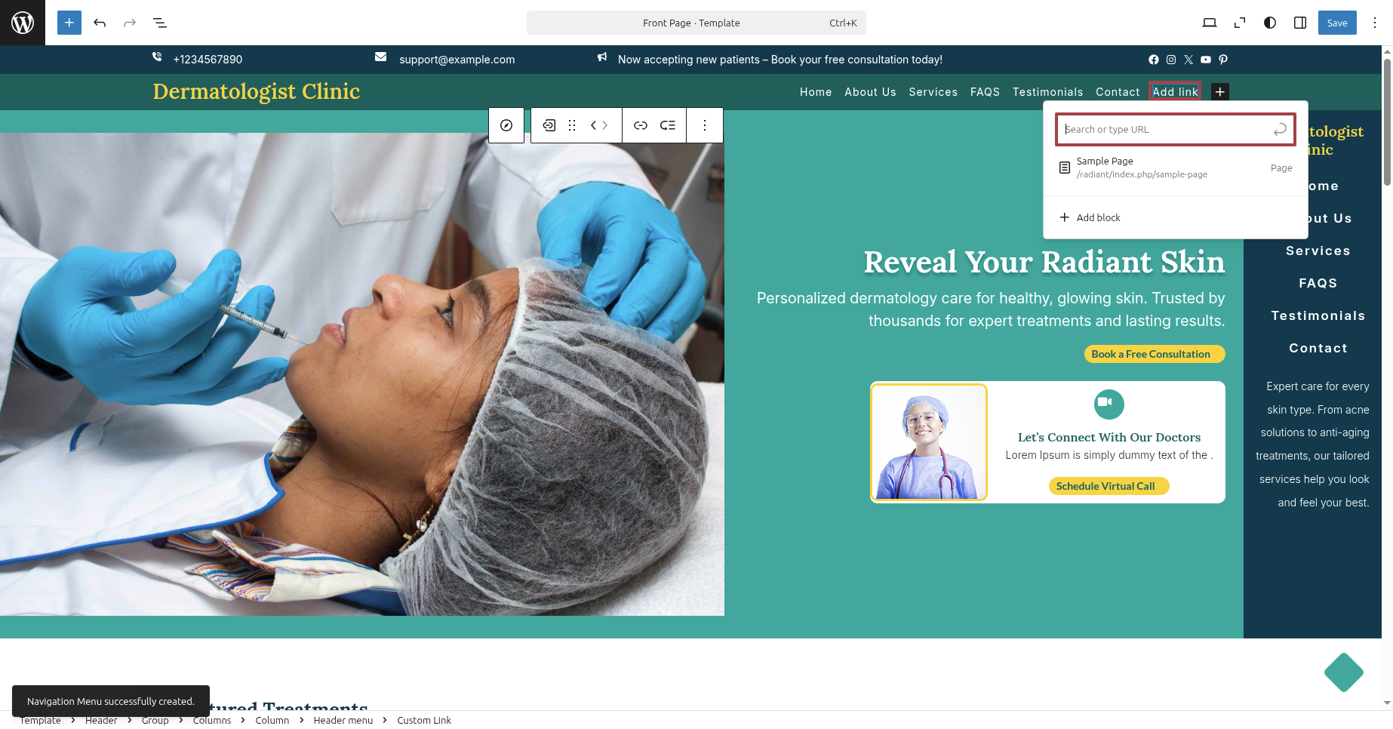Toggle the Settings sidebar panel icon
Viewport: 1393px width, 729px height.
pos(1300,23)
